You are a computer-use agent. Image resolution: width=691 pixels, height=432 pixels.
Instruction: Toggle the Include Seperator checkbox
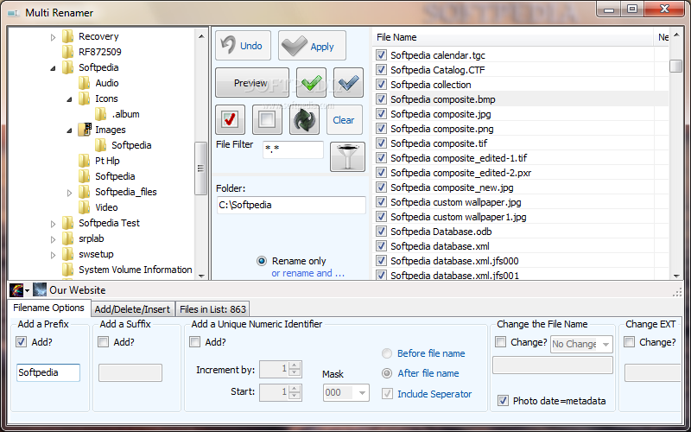(x=387, y=394)
